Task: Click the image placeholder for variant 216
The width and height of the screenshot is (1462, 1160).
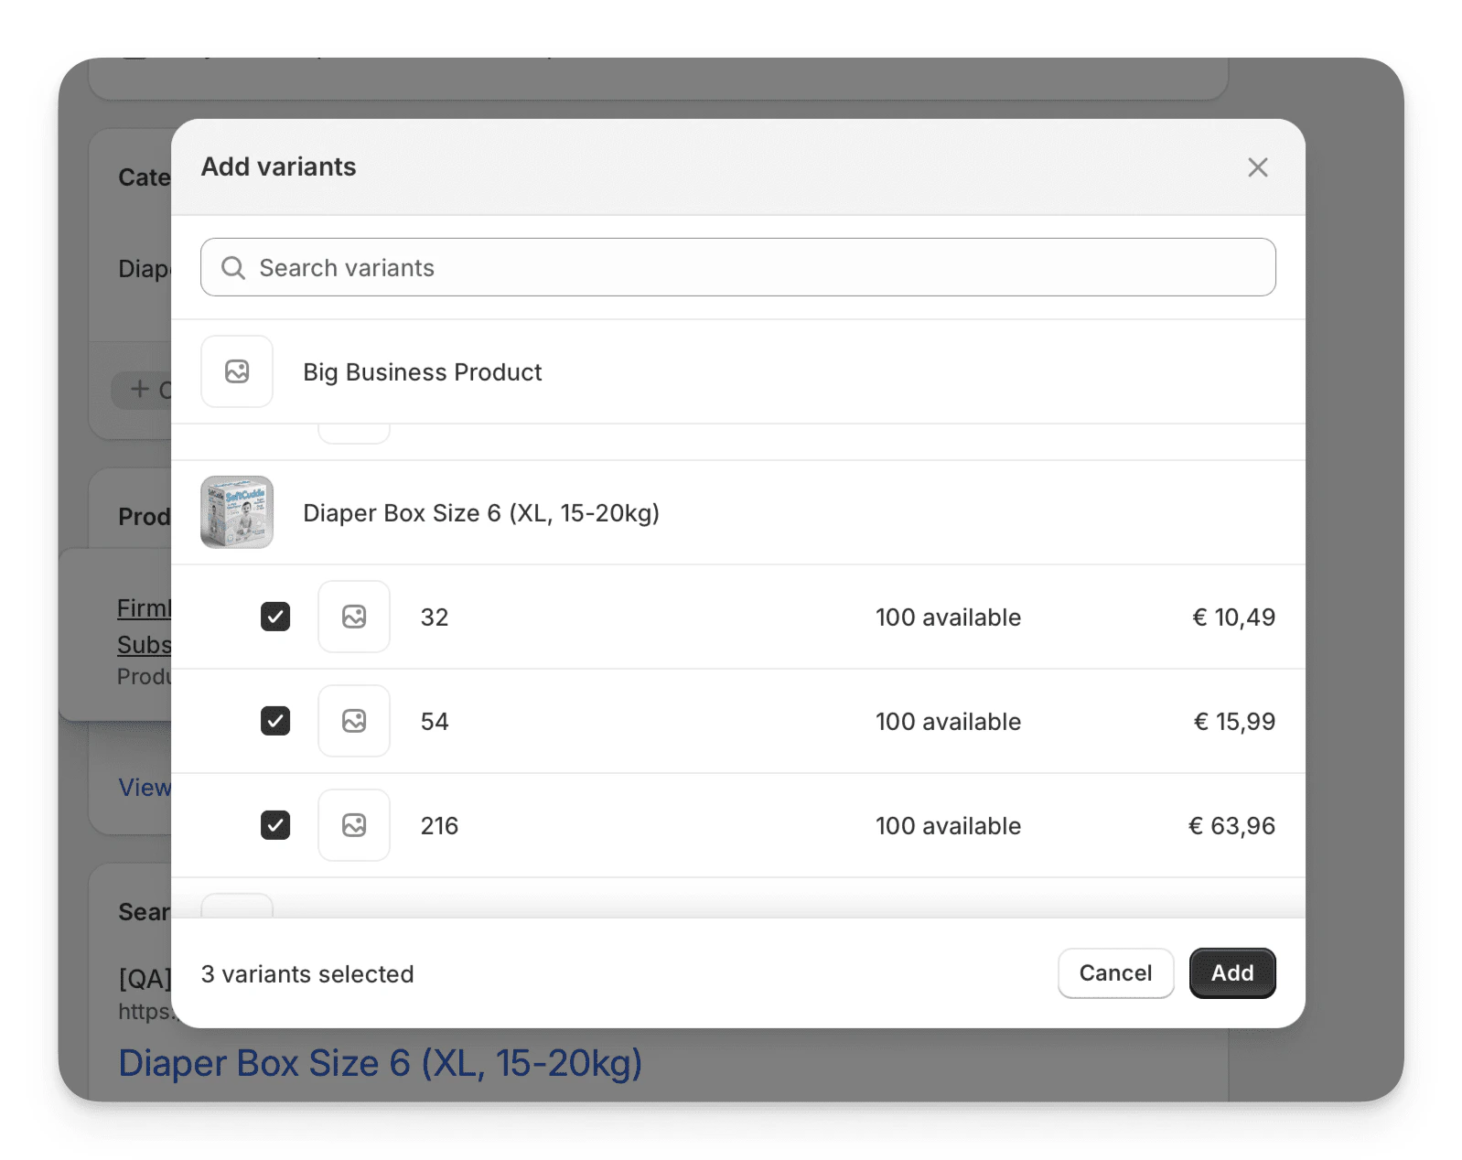Action: (354, 825)
